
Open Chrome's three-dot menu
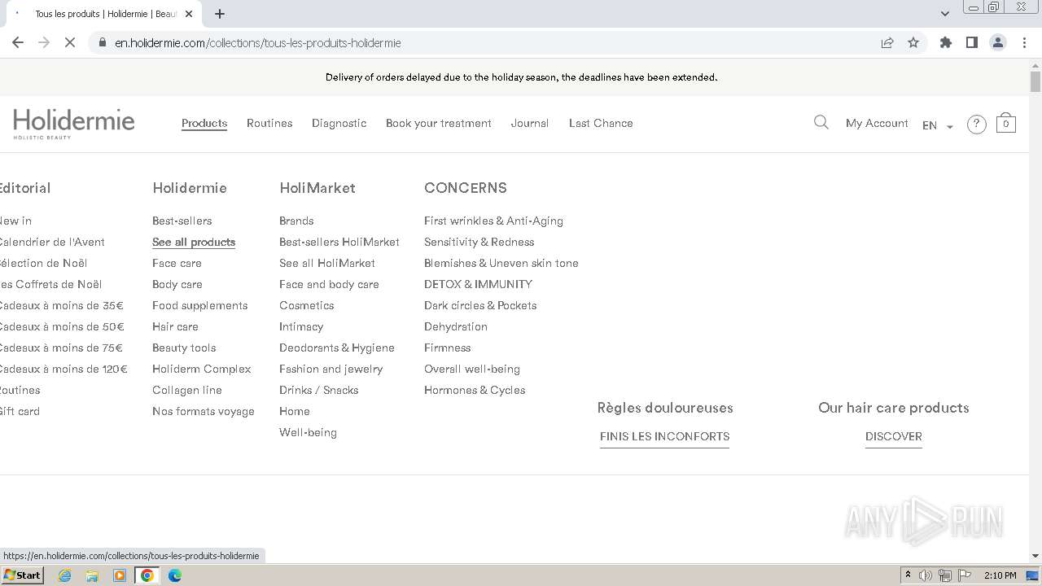[1024, 42]
